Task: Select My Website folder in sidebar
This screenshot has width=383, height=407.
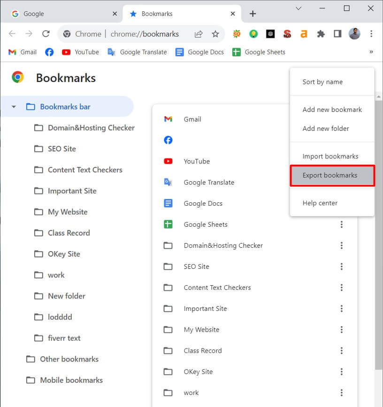Action: coord(61,212)
